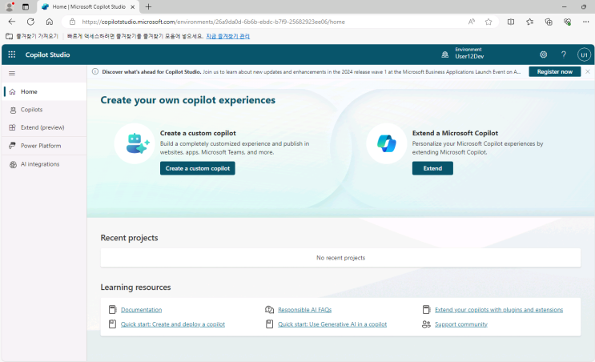Open Quick start: Use Generative AI link
Image resolution: width=595 pixels, height=362 pixels.
332,324
